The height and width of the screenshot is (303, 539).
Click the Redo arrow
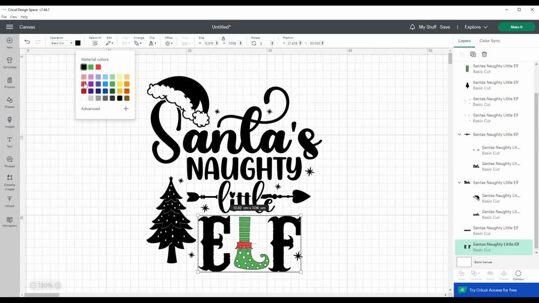pyautogui.click(x=38, y=42)
